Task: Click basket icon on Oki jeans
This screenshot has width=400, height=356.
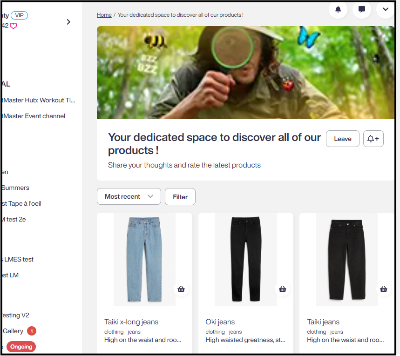Action: [x=282, y=289]
